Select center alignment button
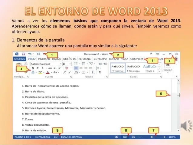The width and height of the screenshot is (193, 145). [x=81, y=68]
